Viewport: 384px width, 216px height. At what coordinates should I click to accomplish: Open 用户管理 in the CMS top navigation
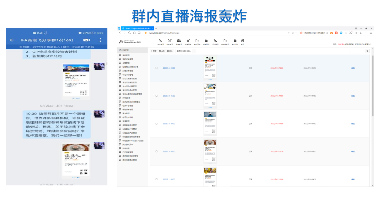tap(179, 42)
